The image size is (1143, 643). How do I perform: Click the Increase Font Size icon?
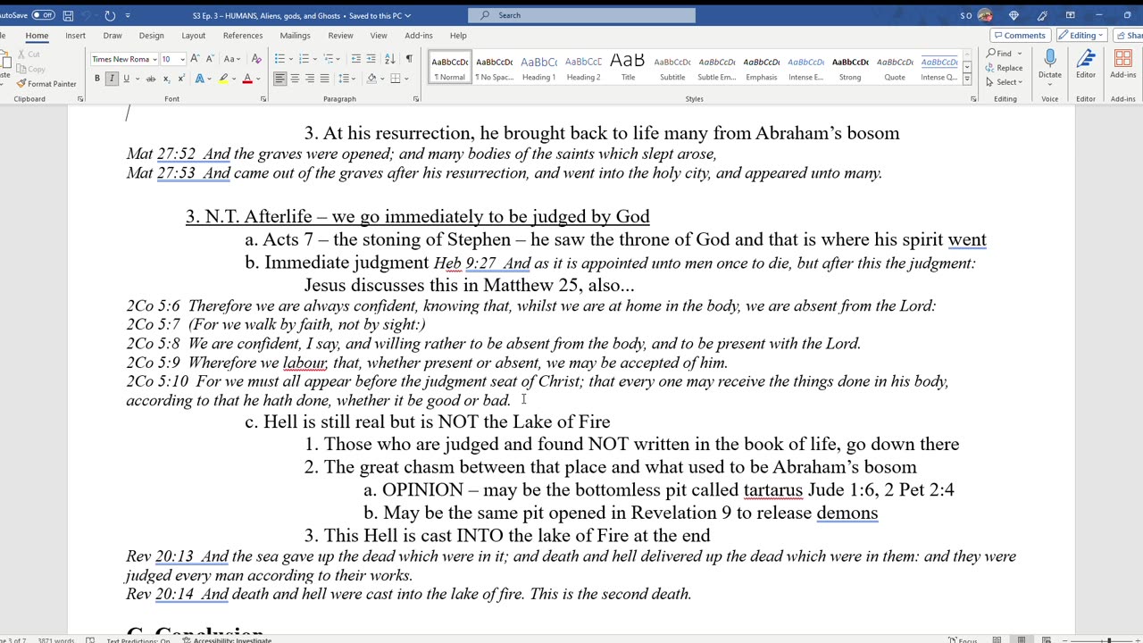point(195,59)
